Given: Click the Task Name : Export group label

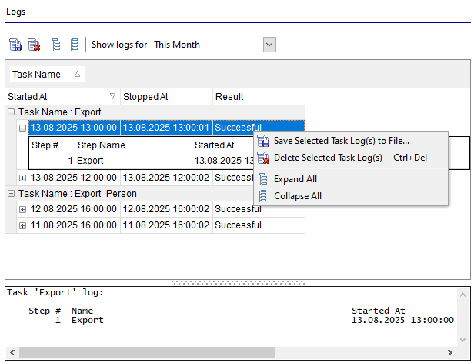Looking at the screenshot, I should [59, 112].
